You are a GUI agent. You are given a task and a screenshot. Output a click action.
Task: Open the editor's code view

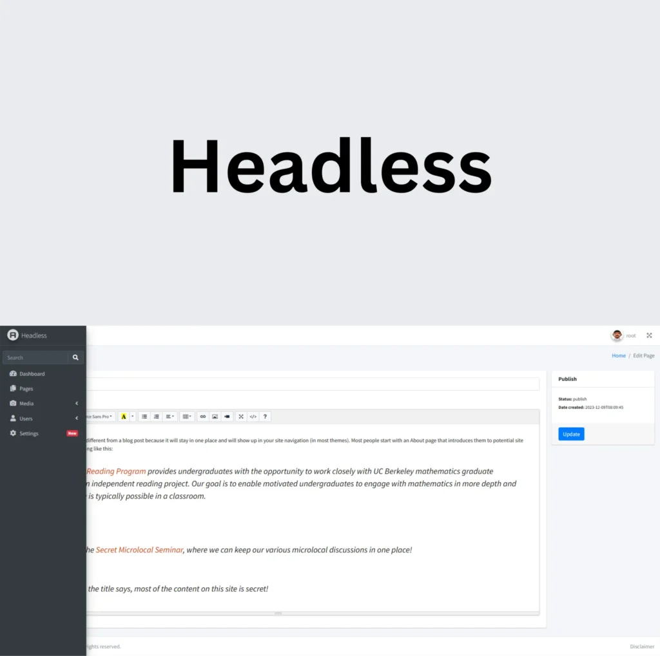[253, 417]
